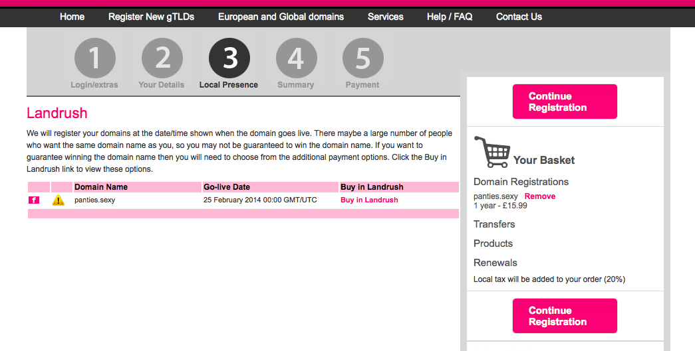Select step 1 Login/extras circle
The height and width of the screenshot is (351, 695).
[x=95, y=58]
